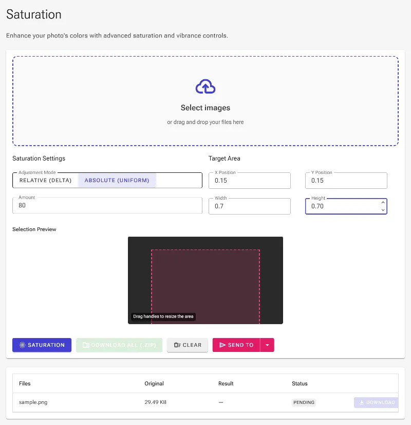Open the Send To dropdown arrow
Screen dimensions: 411x425
click(x=267, y=345)
